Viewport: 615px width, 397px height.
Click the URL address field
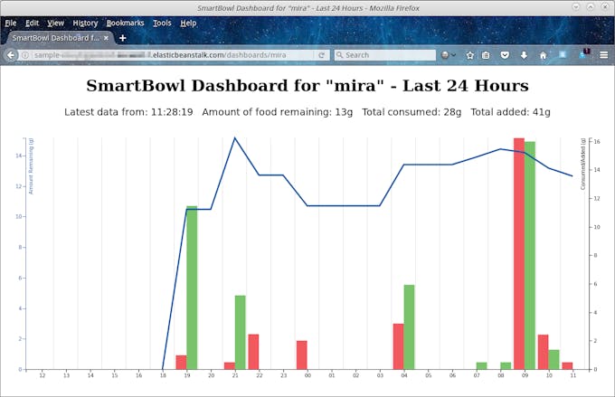[x=173, y=55]
